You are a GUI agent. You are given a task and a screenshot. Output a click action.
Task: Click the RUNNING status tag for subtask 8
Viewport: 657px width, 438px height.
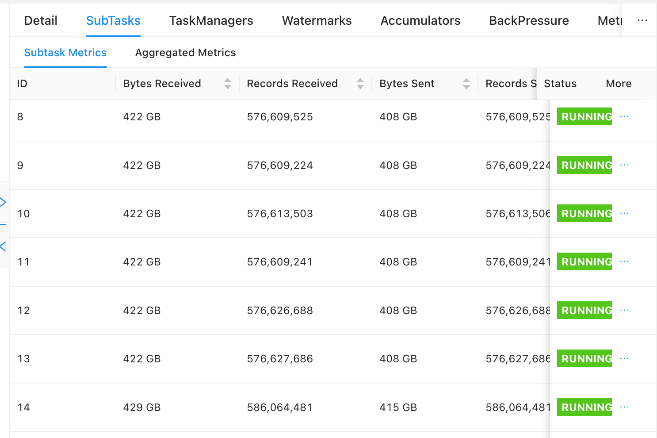[584, 116]
